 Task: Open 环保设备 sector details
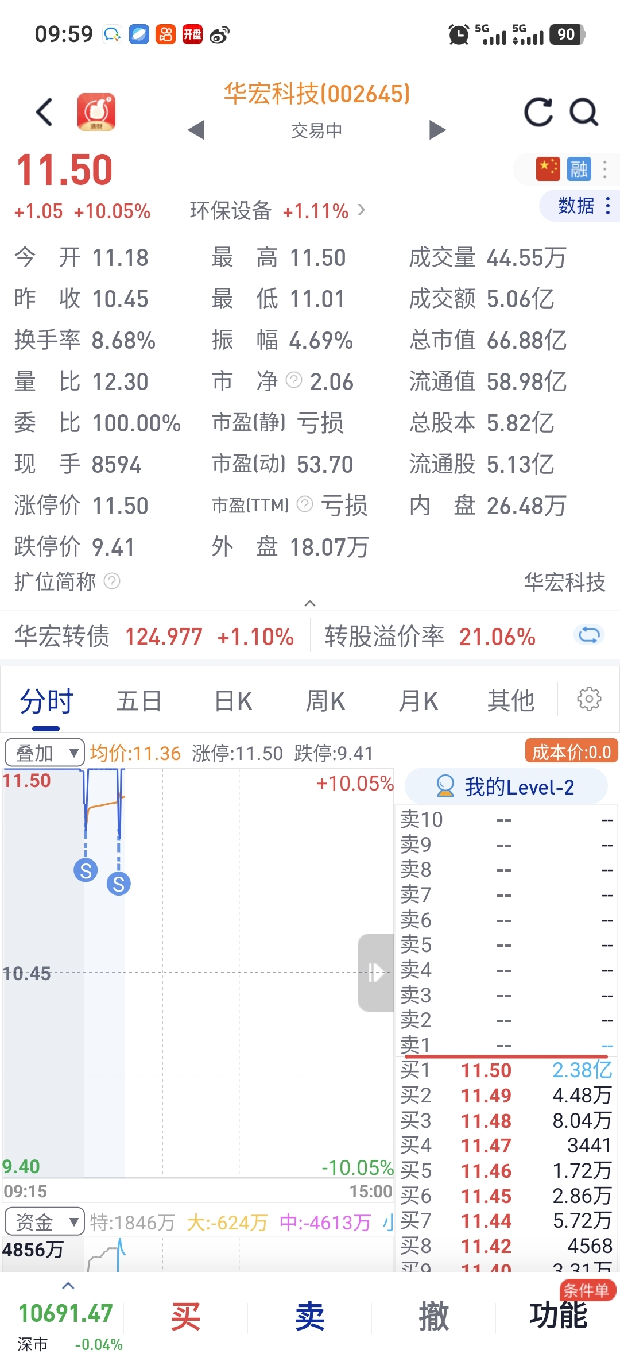(277, 211)
